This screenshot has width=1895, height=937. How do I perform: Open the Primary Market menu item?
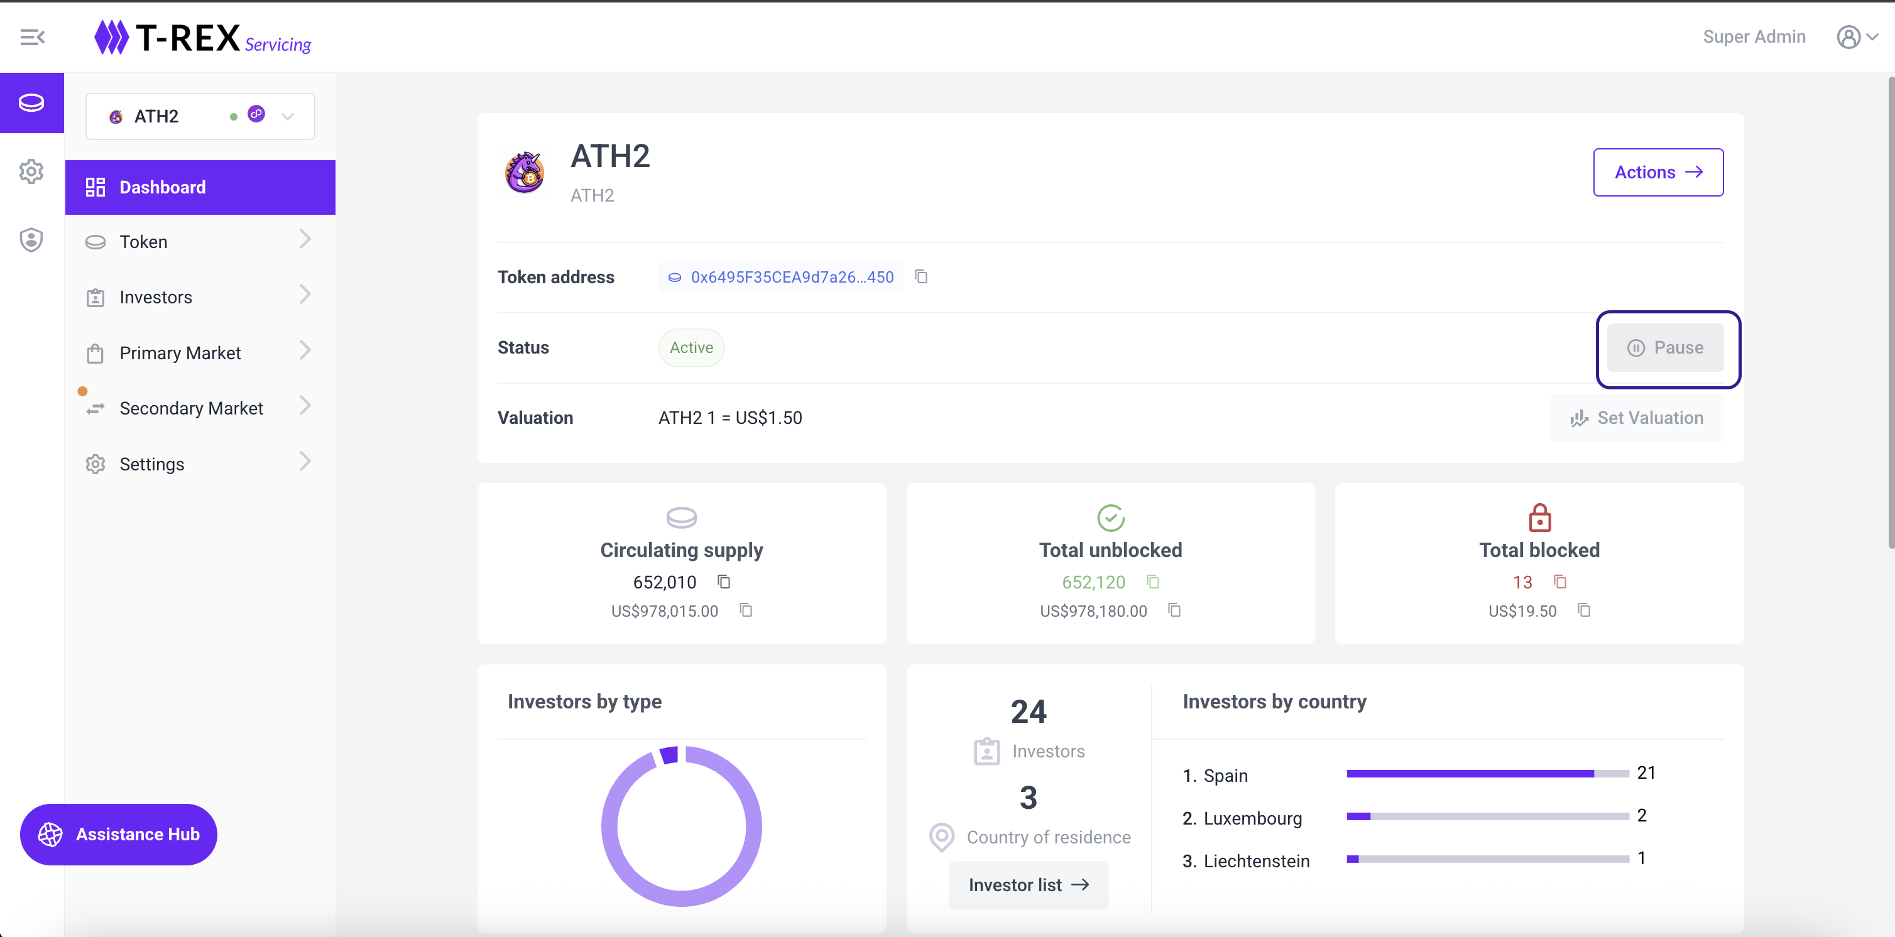click(x=200, y=353)
